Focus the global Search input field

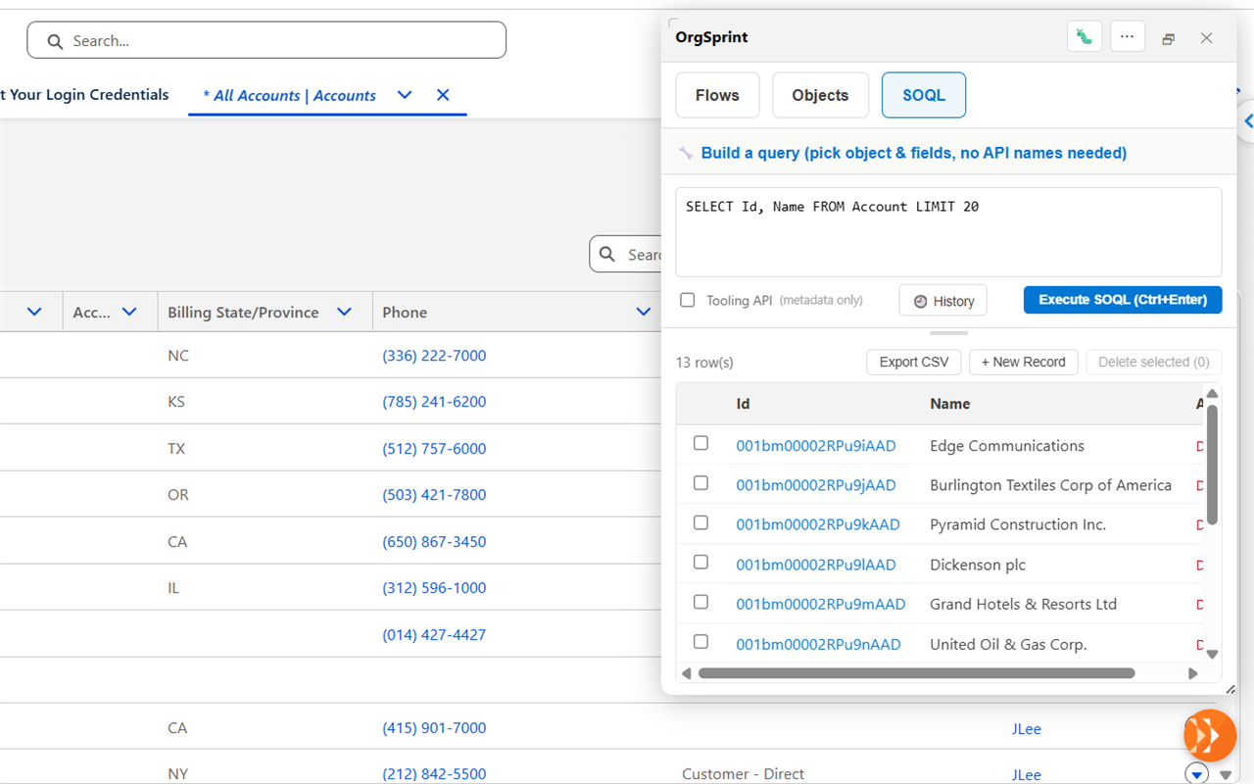click(x=266, y=40)
